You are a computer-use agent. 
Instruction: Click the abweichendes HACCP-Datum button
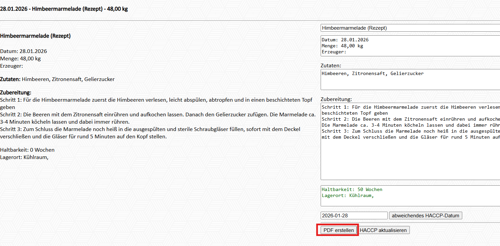[x=426, y=216]
